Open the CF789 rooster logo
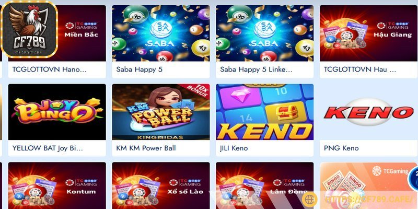The width and height of the screenshot is (418, 209). pyautogui.click(x=29, y=29)
